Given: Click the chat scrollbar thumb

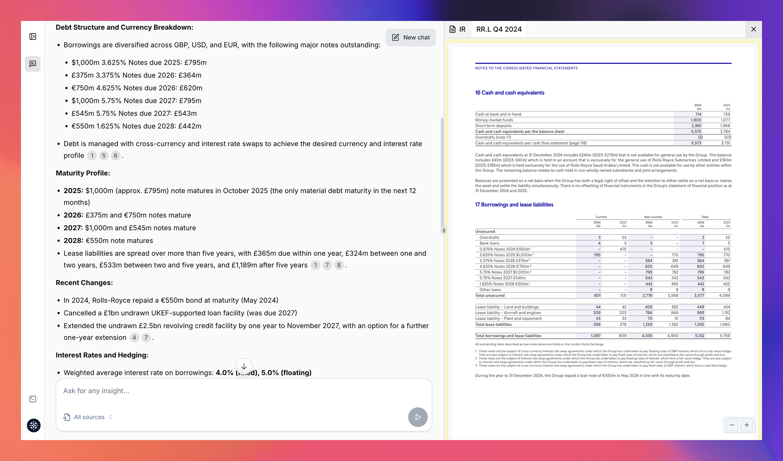Looking at the screenshot, I should pos(442,173).
